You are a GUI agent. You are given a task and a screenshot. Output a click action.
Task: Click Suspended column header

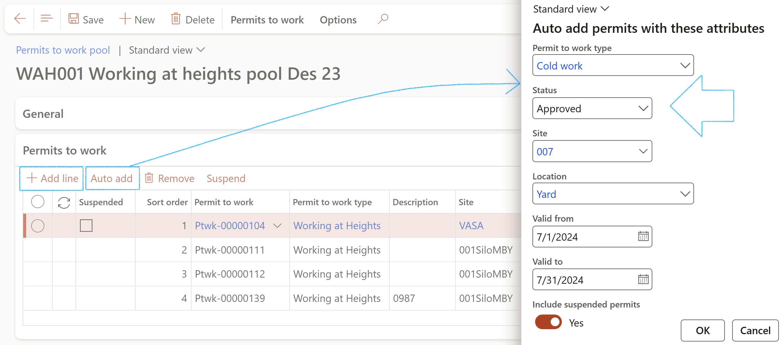(101, 202)
